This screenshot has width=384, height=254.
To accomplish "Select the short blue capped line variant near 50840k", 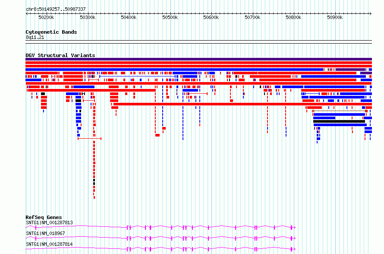I will point(312,94).
